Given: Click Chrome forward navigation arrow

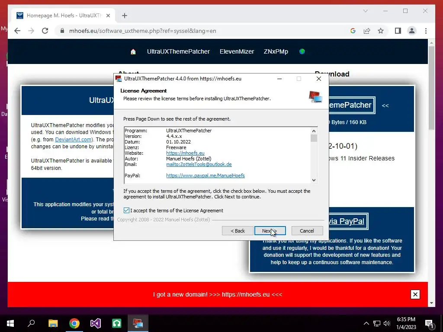Looking at the screenshot, I should (x=31, y=31).
